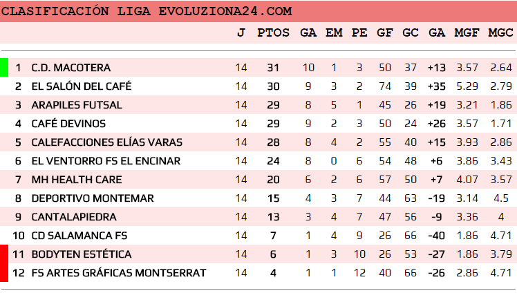The width and height of the screenshot is (517, 293).
Task: Click the MH HEALTH CARE team
Action: click(x=77, y=180)
